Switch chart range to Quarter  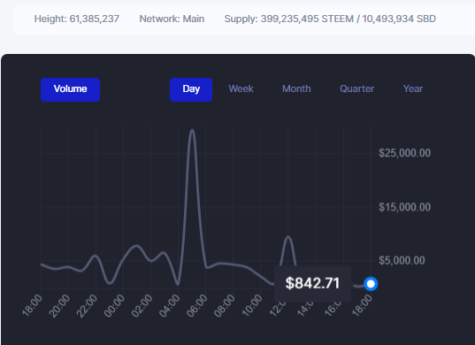(356, 88)
